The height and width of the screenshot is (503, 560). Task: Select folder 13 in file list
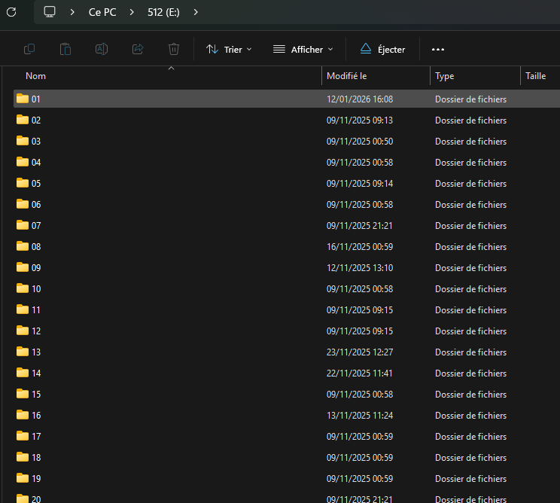[36, 352]
